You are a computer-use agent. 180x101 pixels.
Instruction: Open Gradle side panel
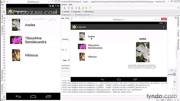coord(178,33)
